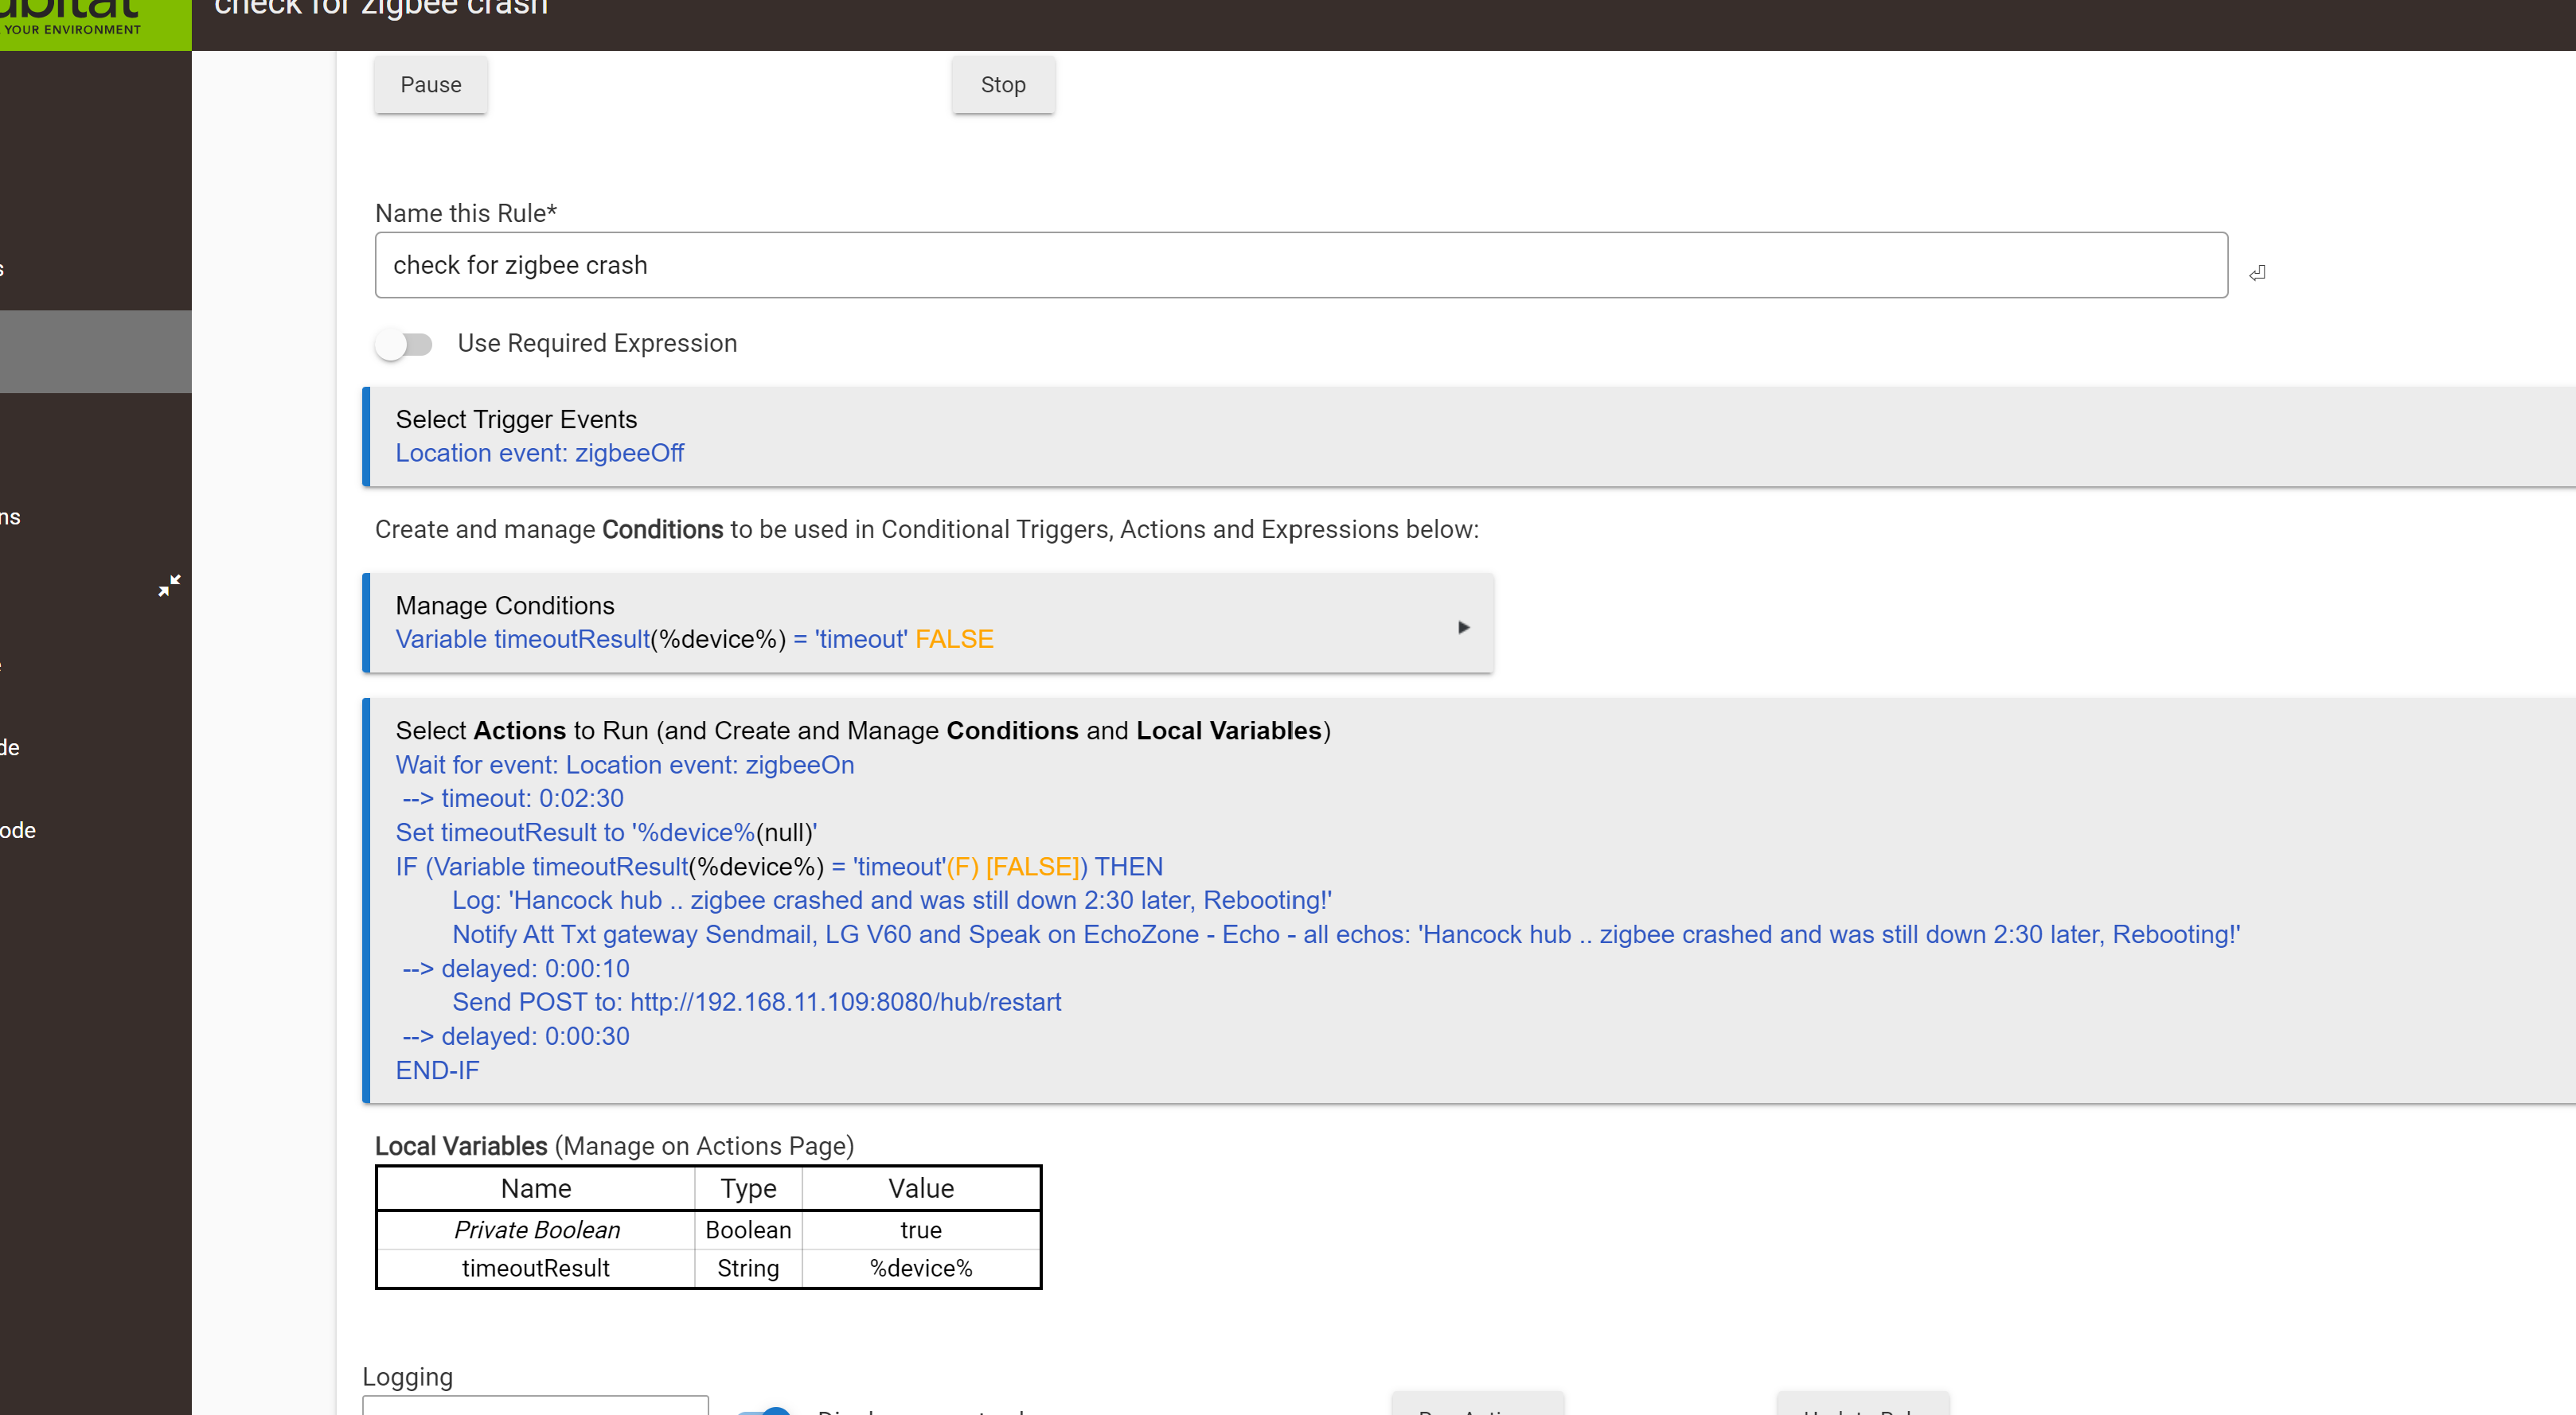2576x1415 pixels.
Task: Select highlighted sidebar menu item
Action: [95, 351]
